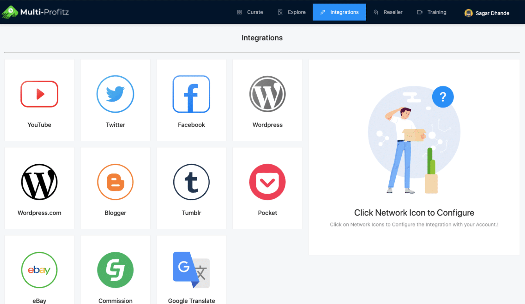Viewport: 525px width, 304px height.
Task: Open the Training tab
Action: click(432, 12)
